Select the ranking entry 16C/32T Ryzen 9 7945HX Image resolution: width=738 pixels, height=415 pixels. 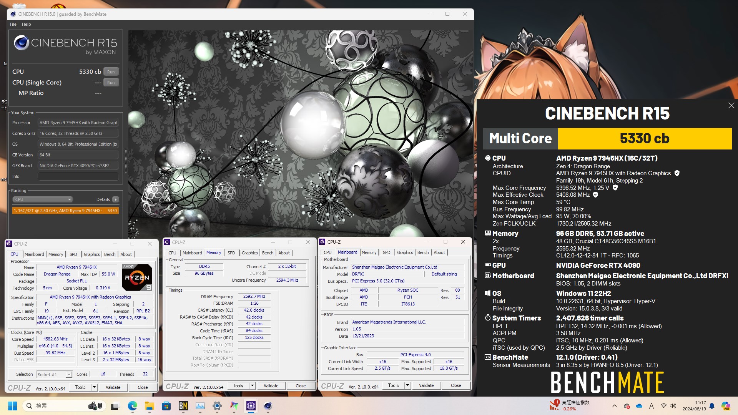coord(65,211)
